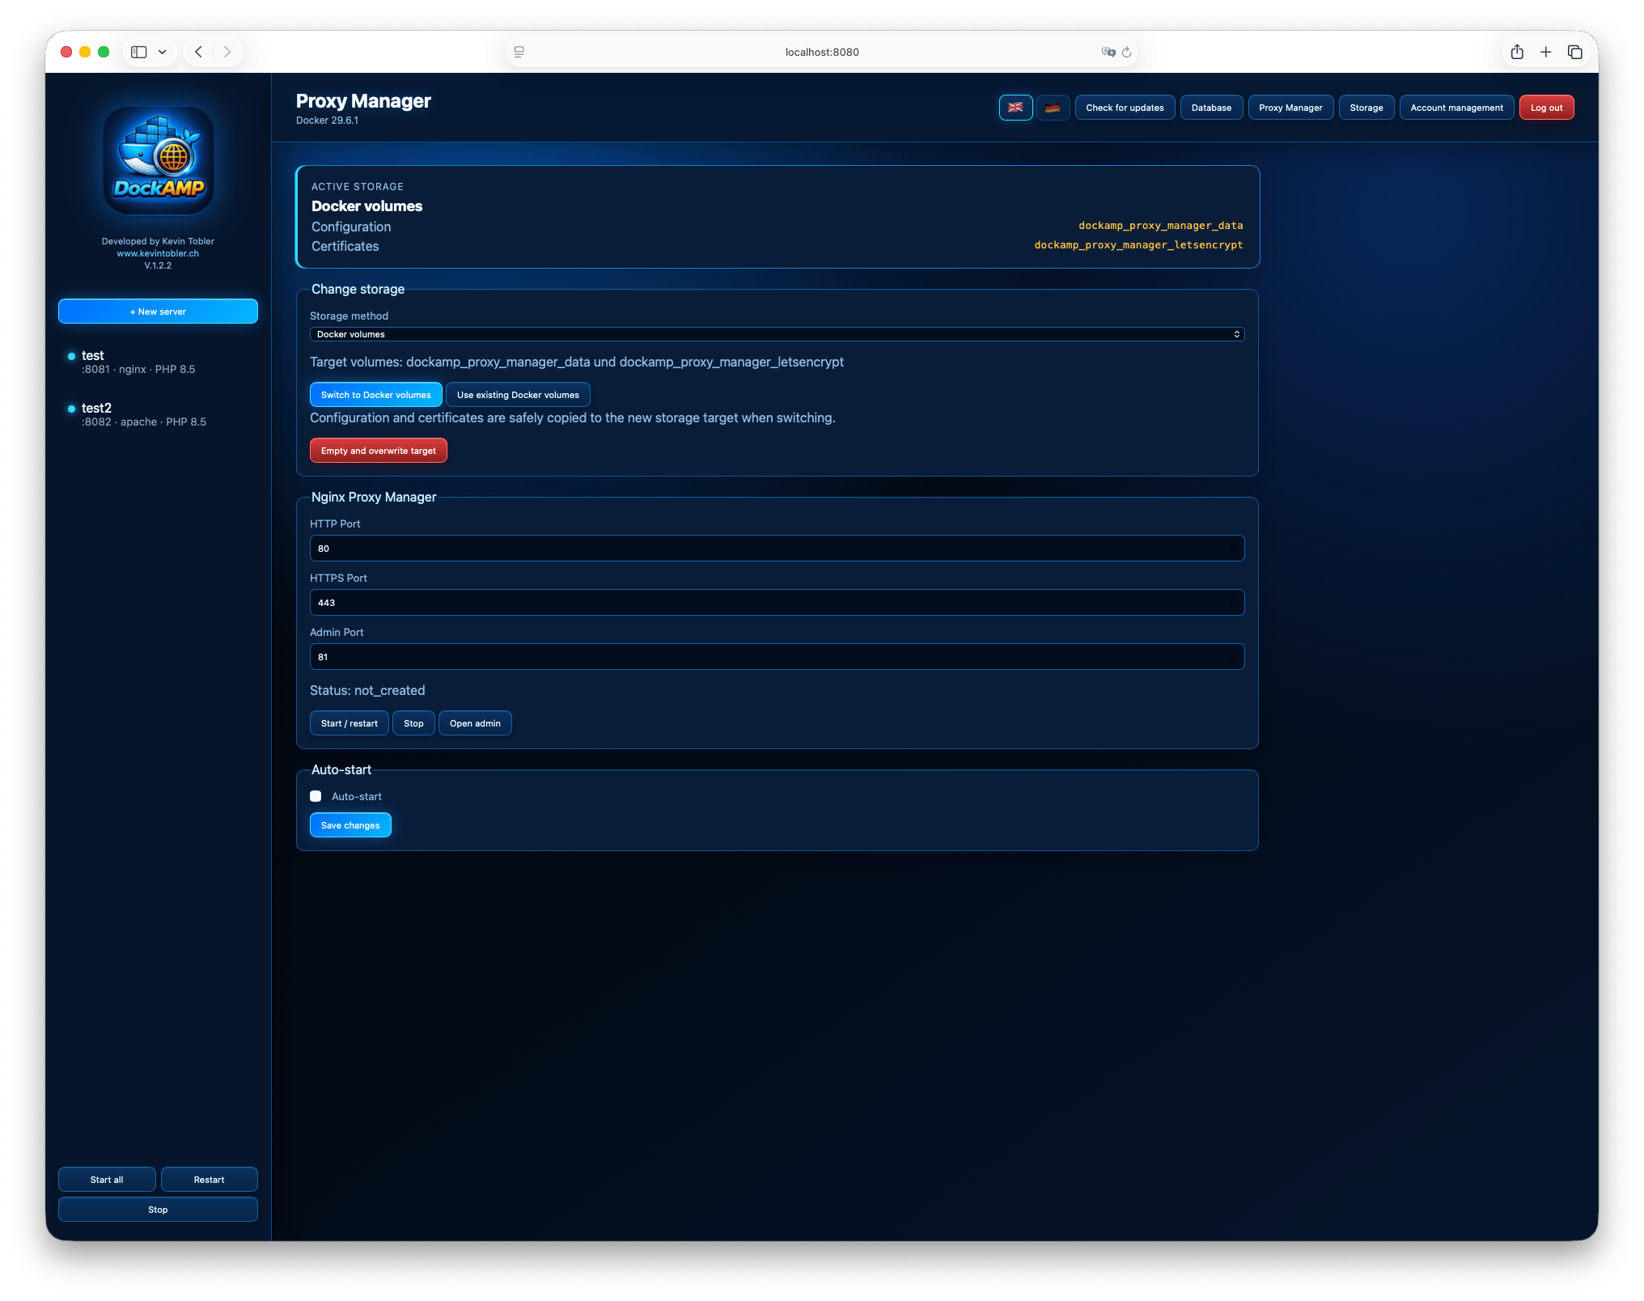Open the Database page

[x=1211, y=108]
